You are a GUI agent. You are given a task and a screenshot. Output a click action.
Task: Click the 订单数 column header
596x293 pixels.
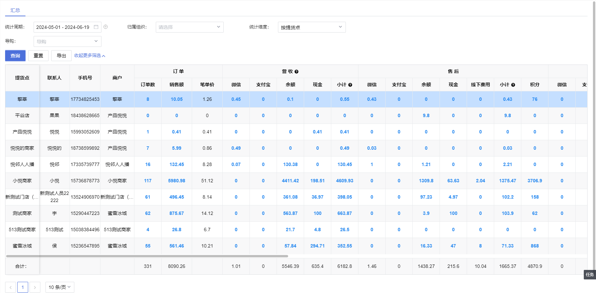148,85
